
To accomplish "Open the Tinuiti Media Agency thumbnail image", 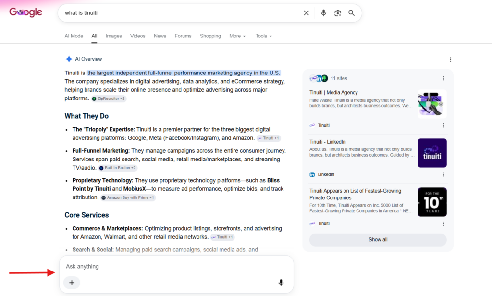I will [432, 104].
